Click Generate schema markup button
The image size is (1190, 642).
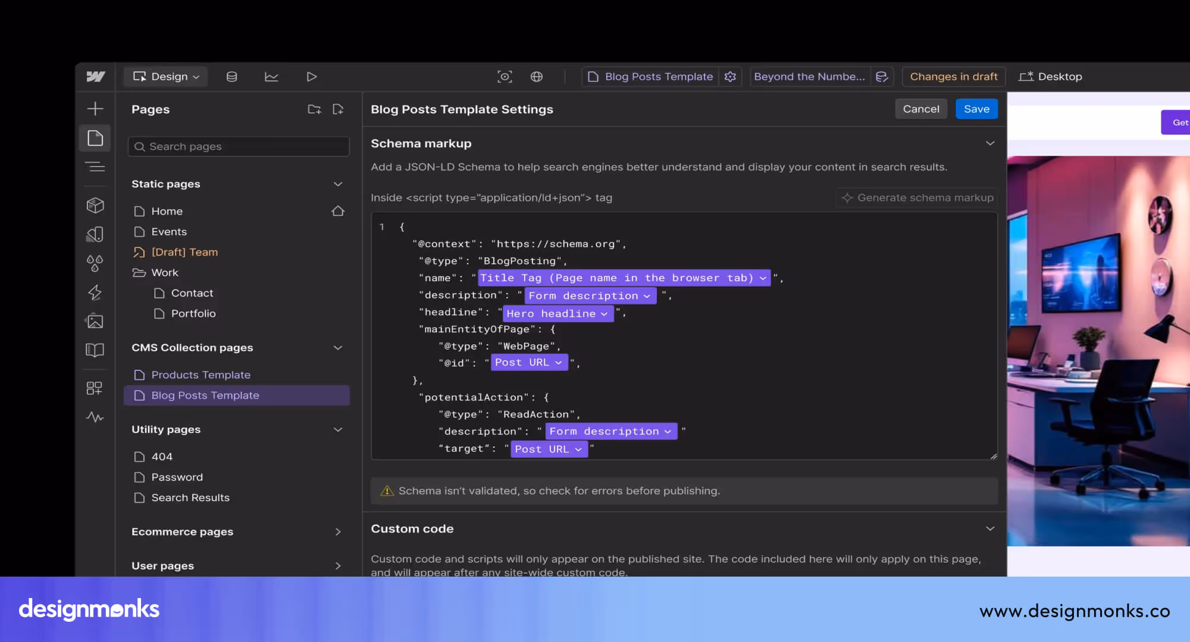click(x=917, y=198)
